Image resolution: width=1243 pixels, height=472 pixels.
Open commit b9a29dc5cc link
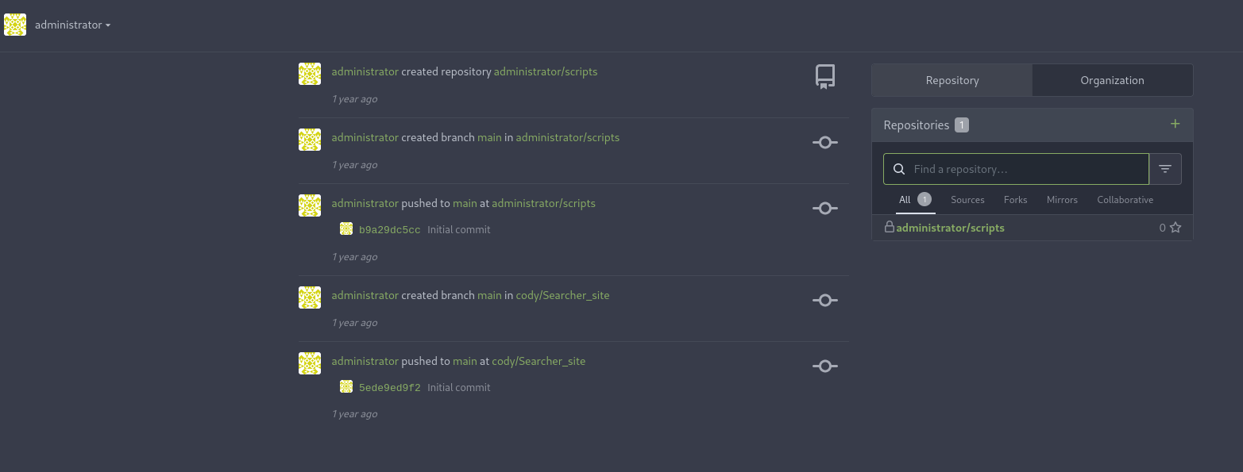click(389, 229)
